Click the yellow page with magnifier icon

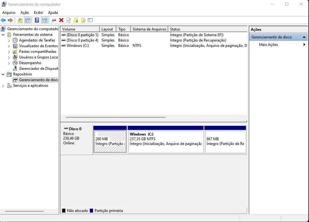click(x=83, y=20)
